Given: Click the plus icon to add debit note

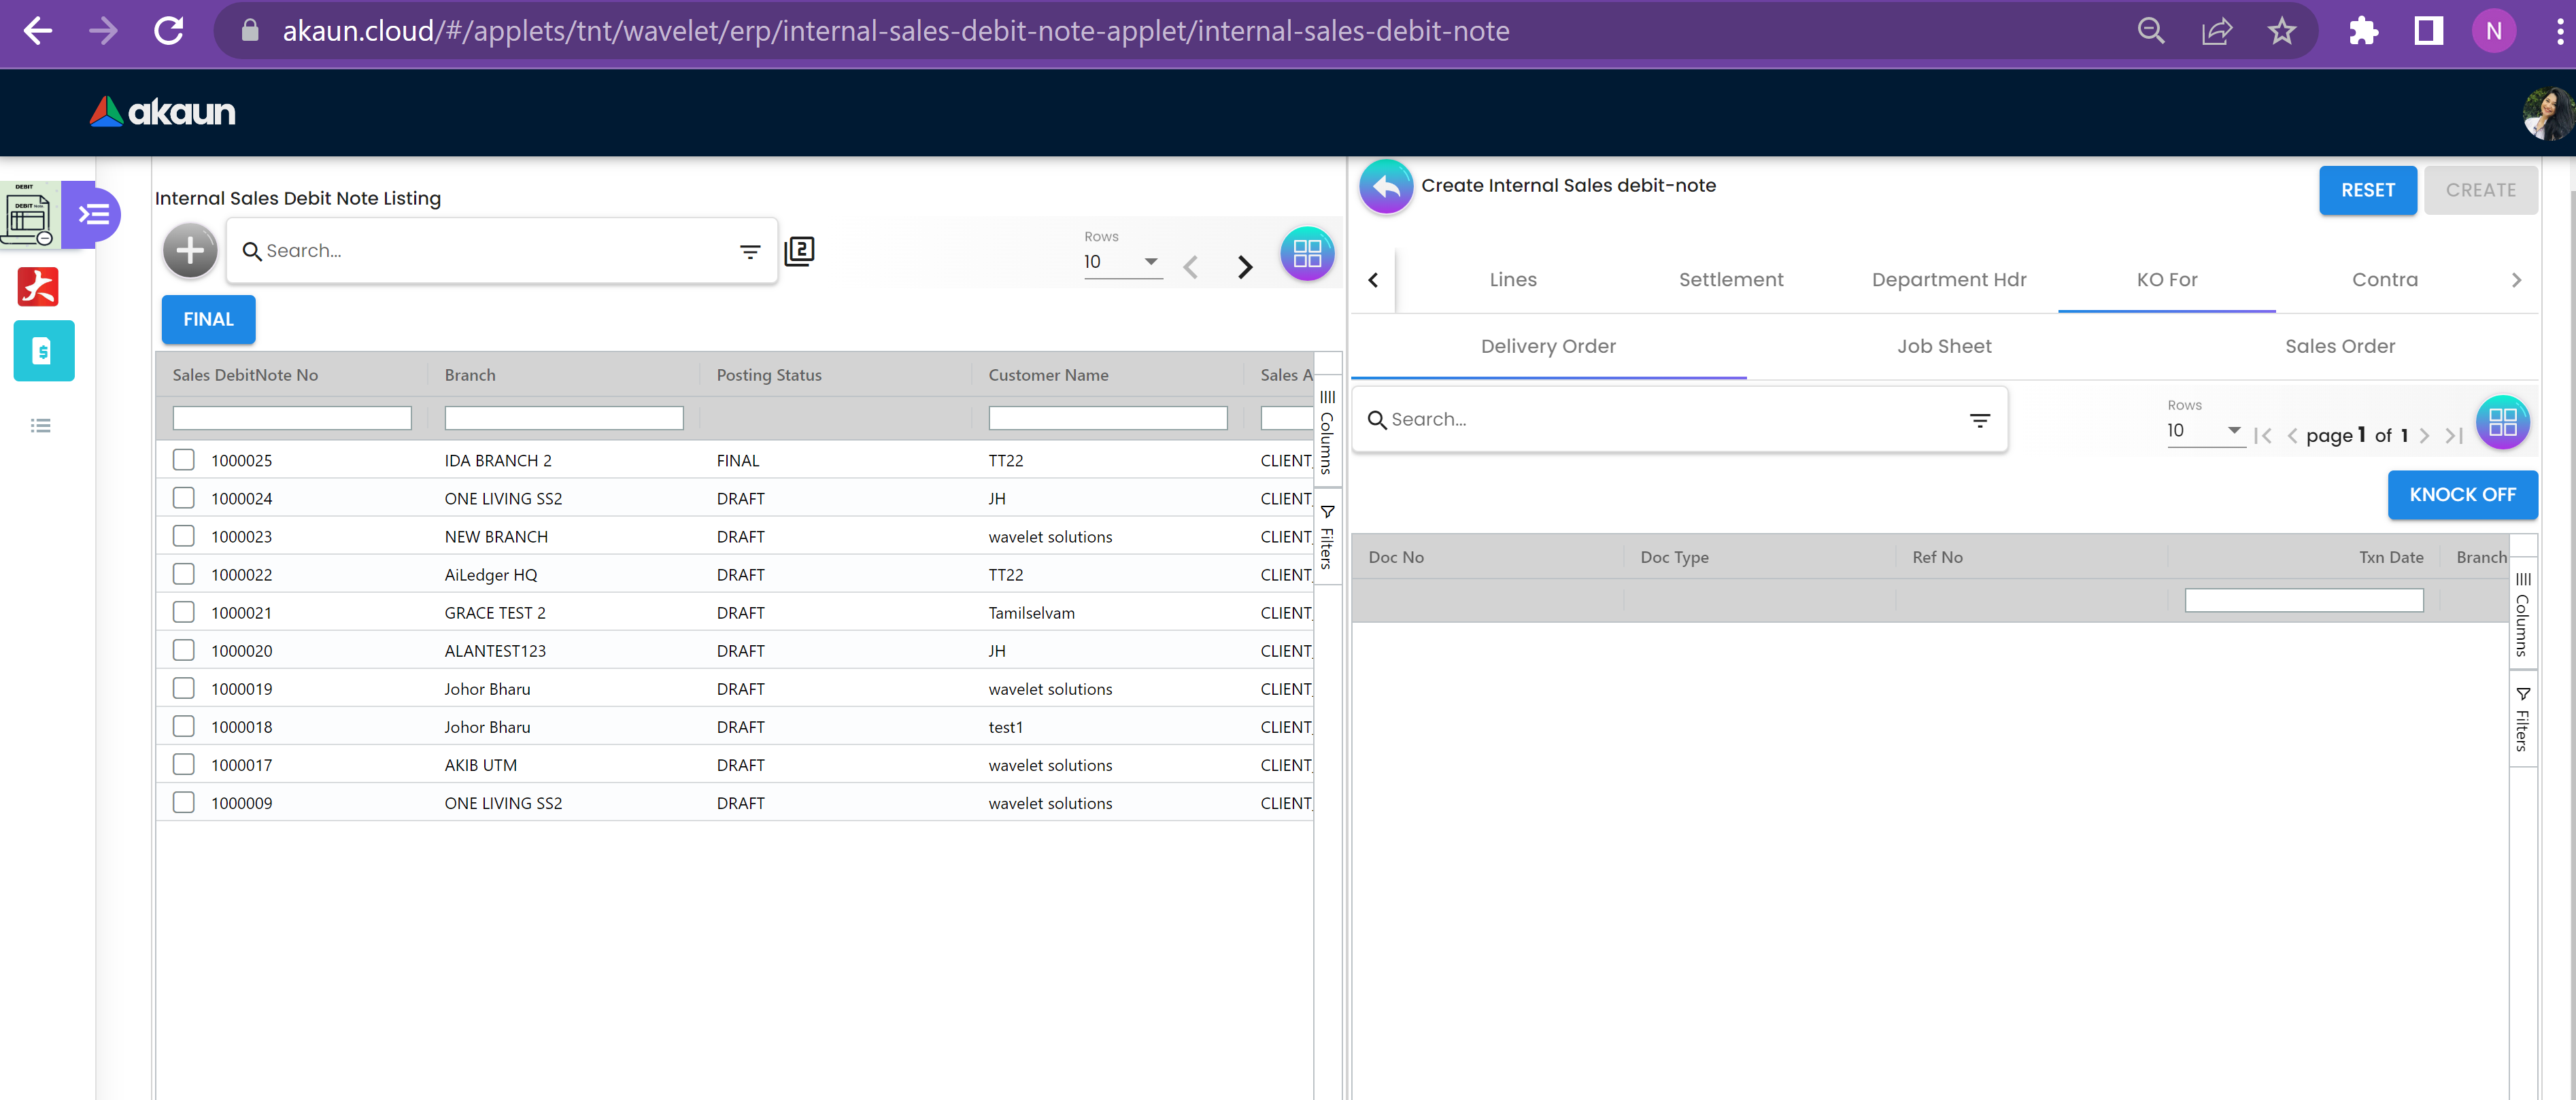Looking at the screenshot, I should (190, 251).
